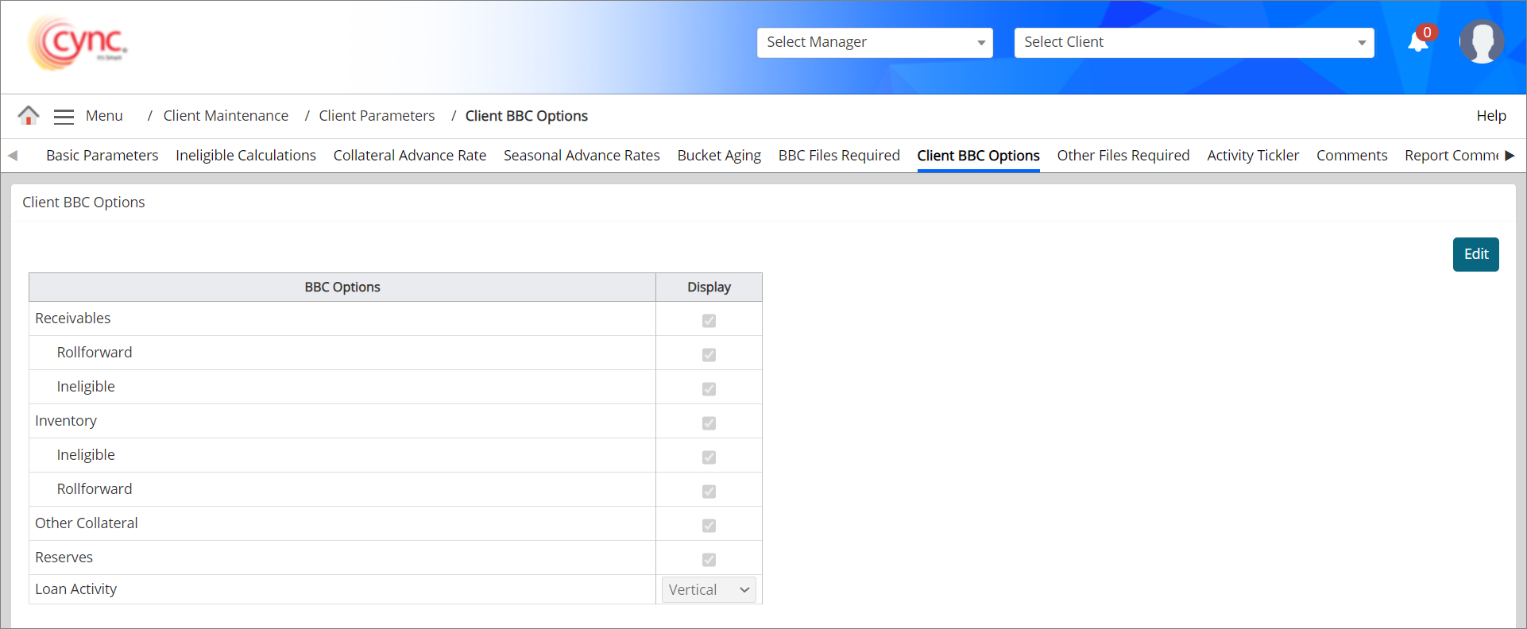Toggle the Reserves display checkbox
1527x629 pixels.
click(709, 560)
